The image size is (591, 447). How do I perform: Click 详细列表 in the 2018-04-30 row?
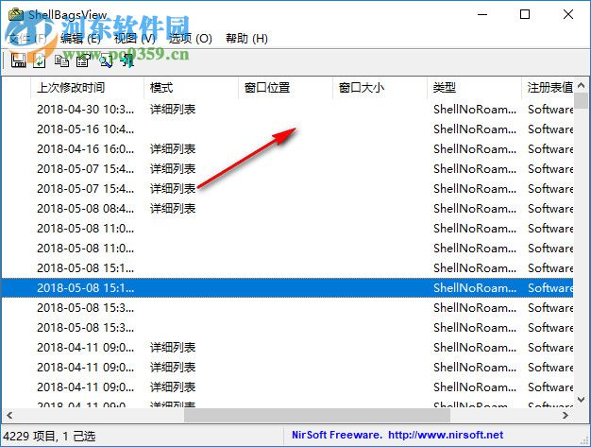173,110
